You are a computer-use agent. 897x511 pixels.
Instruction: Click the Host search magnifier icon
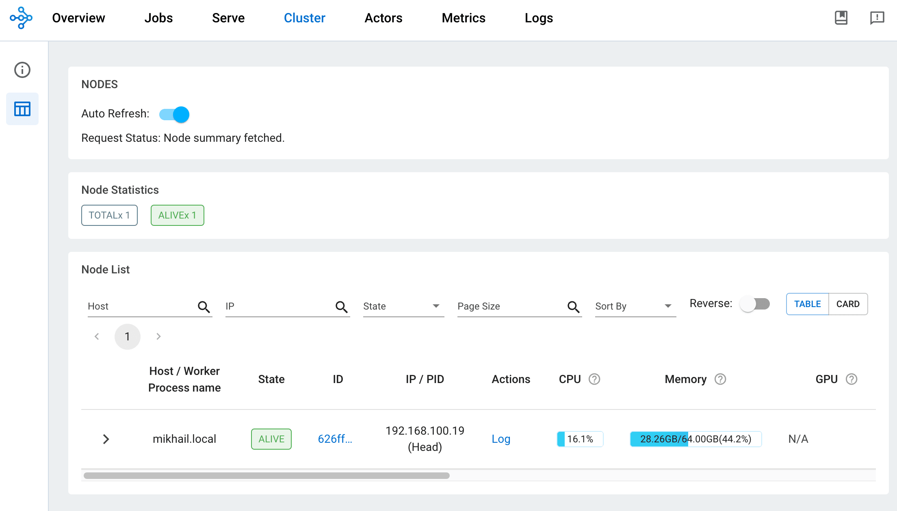(204, 307)
